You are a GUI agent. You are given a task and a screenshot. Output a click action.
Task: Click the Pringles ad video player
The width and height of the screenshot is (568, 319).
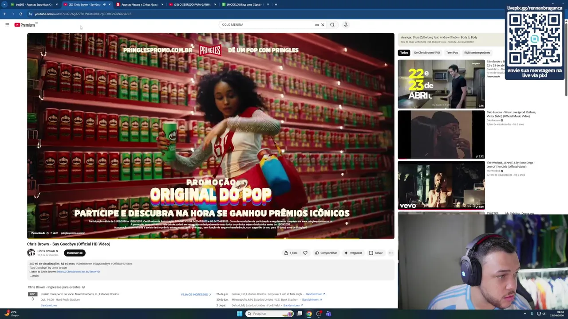click(x=210, y=136)
